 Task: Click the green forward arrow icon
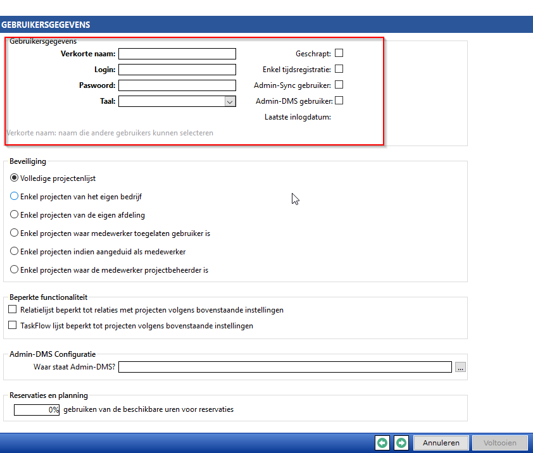tap(401, 443)
